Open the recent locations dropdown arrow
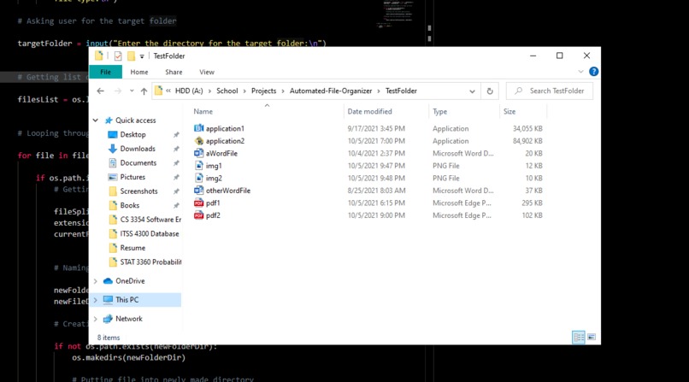Screen dimensions: 689x382 tap(132, 91)
